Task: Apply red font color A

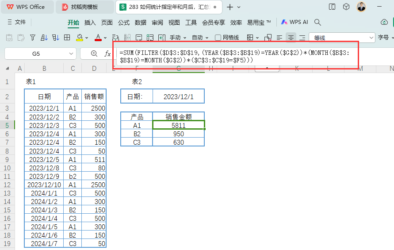Action: [x=98, y=38]
